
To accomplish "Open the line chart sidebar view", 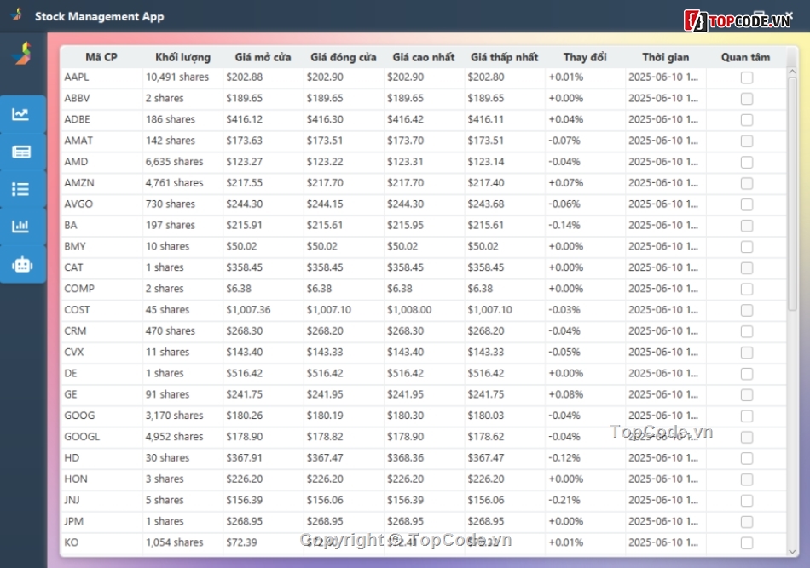I will [22, 114].
